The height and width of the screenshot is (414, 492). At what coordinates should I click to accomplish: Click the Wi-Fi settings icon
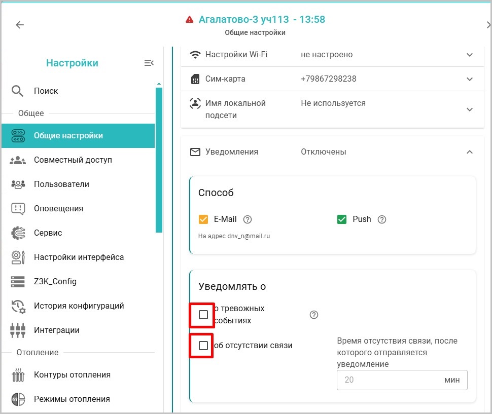[x=195, y=55]
